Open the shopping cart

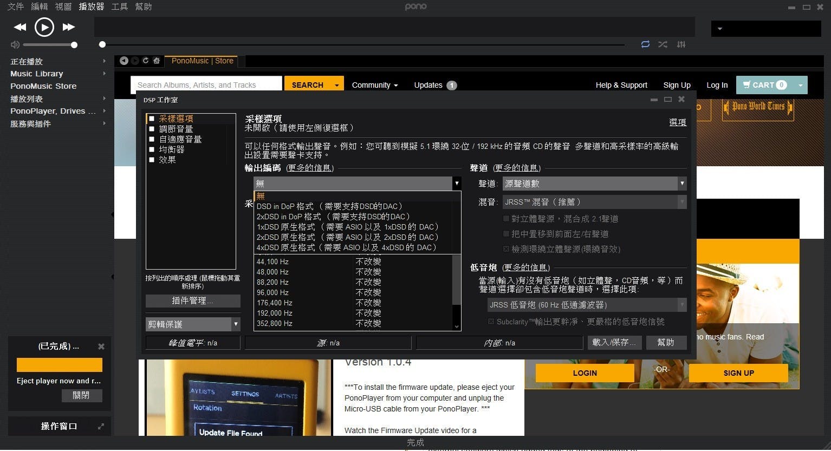764,85
